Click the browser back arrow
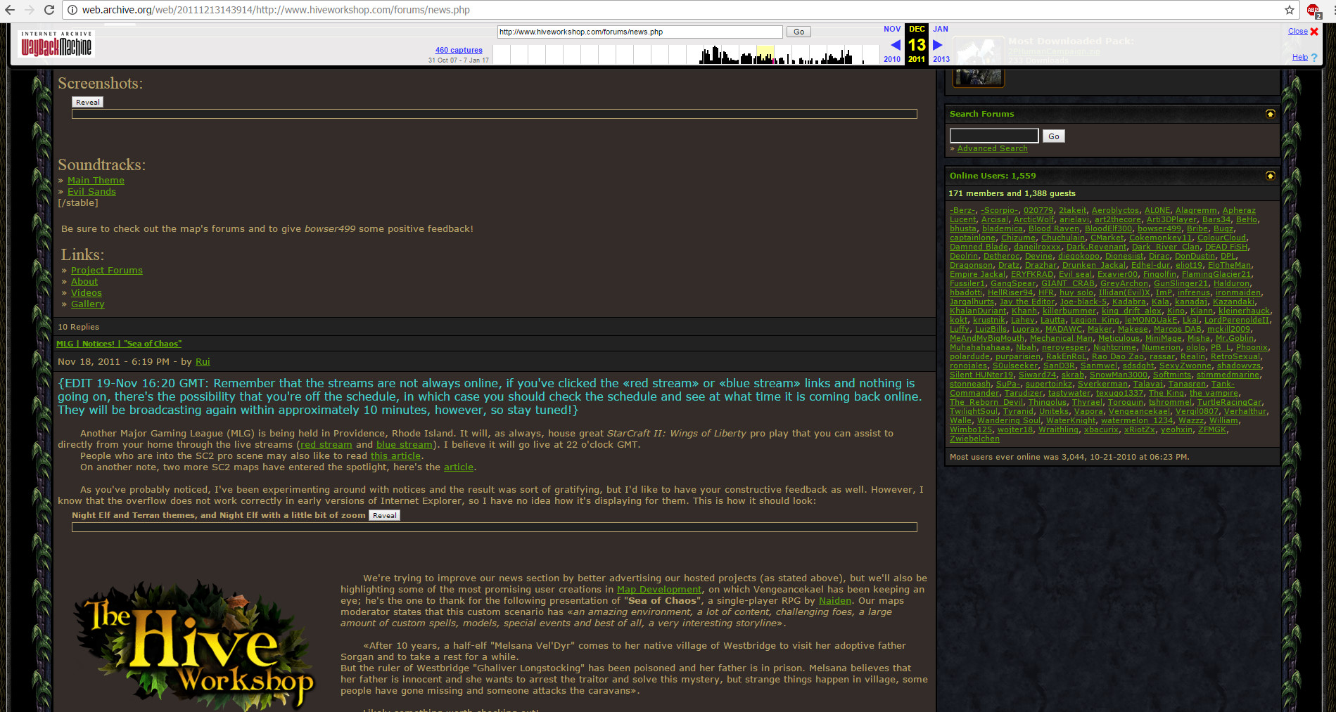The height and width of the screenshot is (712, 1336). pyautogui.click(x=10, y=10)
